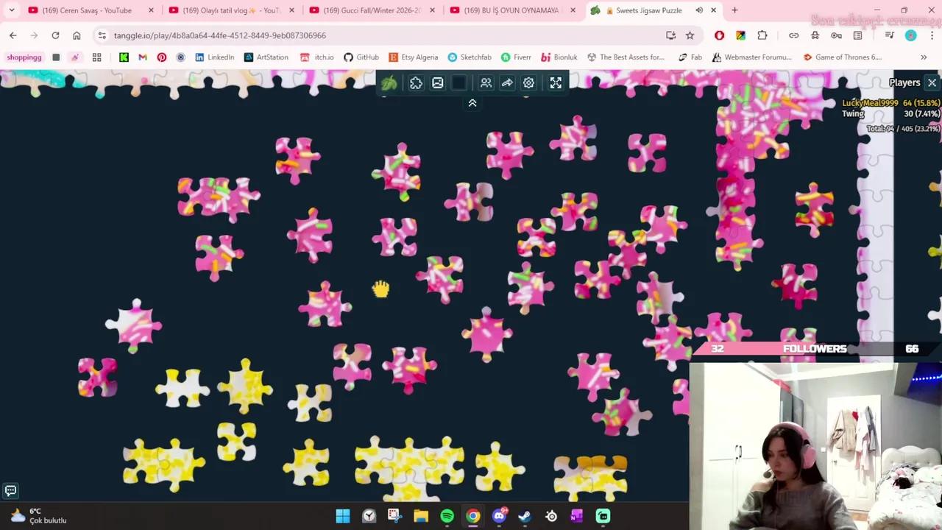Go back to previous page
Image resolution: width=942 pixels, height=530 pixels.
[x=13, y=35]
